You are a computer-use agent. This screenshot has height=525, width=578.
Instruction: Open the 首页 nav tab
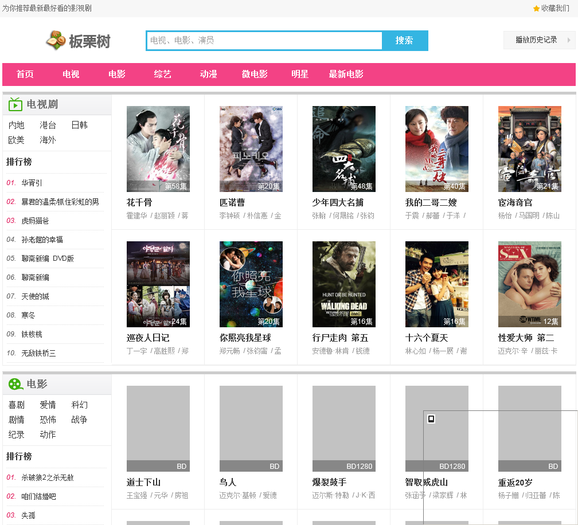tap(25, 75)
